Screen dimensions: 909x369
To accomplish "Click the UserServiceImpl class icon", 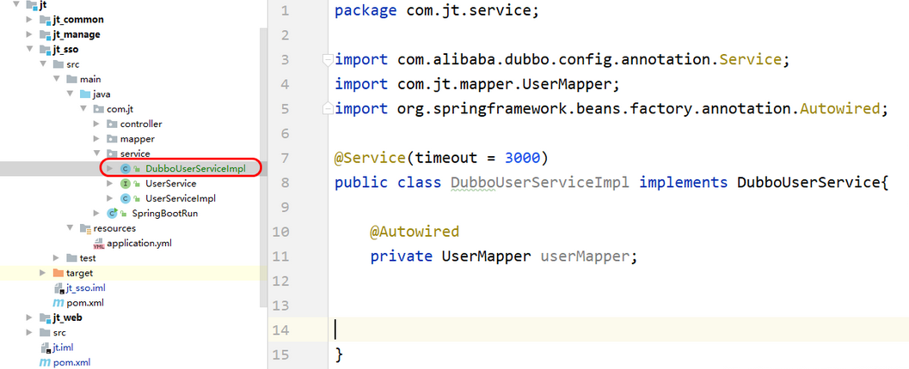I will coord(126,199).
